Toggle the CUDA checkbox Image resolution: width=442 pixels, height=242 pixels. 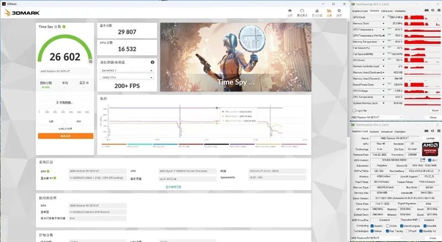388,225
